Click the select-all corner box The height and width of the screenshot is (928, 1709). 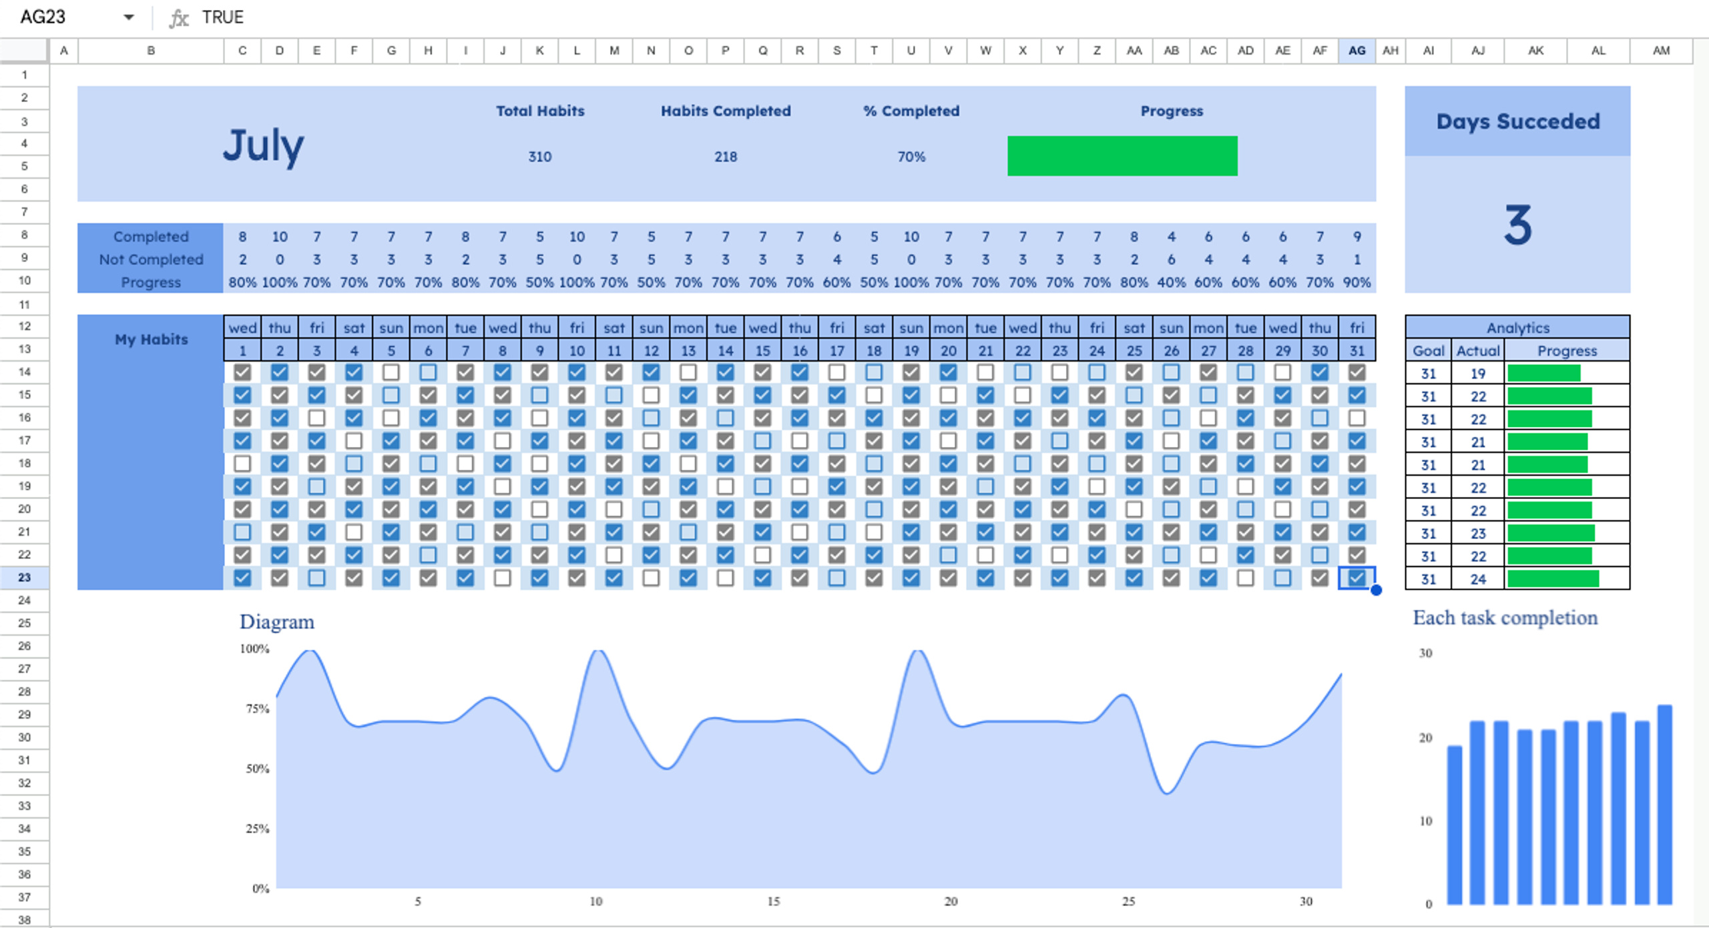click(24, 50)
